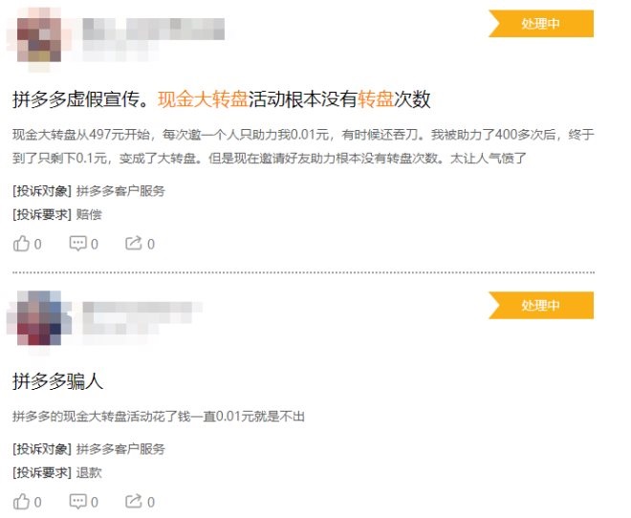
Task: Click the second complaint's 0.01元 description text
Action: pyautogui.click(x=158, y=416)
